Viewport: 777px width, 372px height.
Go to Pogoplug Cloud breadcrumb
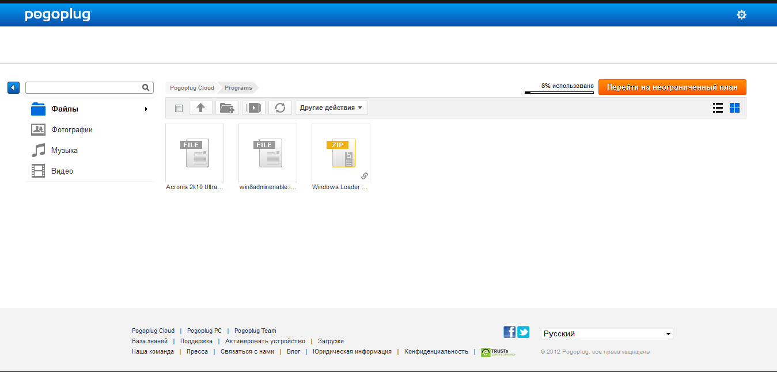[192, 87]
